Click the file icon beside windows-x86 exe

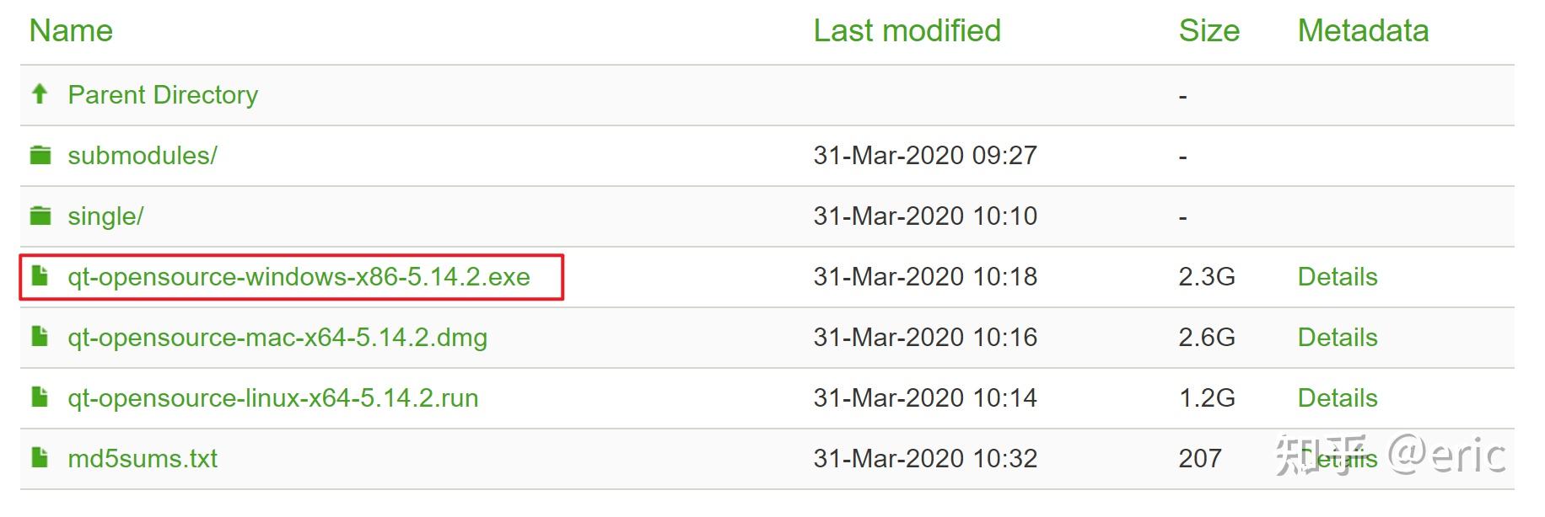[39, 275]
